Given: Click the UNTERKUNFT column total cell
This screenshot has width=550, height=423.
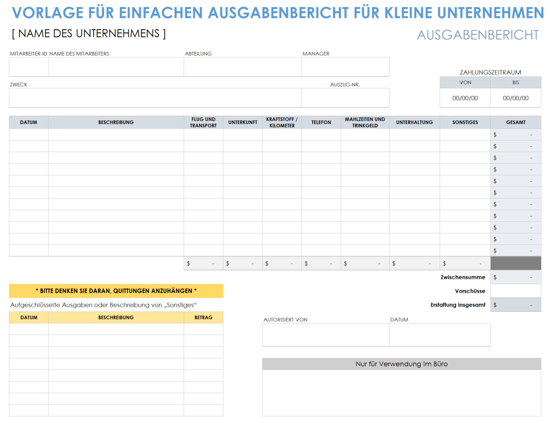Looking at the screenshot, I should (x=243, y=263).
